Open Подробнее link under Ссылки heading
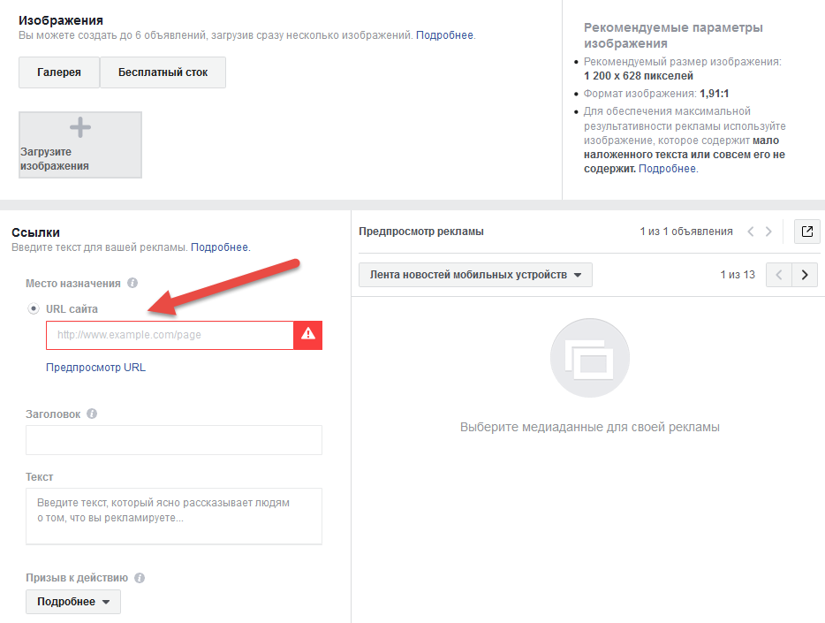The height and width of the screenshot is (623, 825). (x=219, y=247)
